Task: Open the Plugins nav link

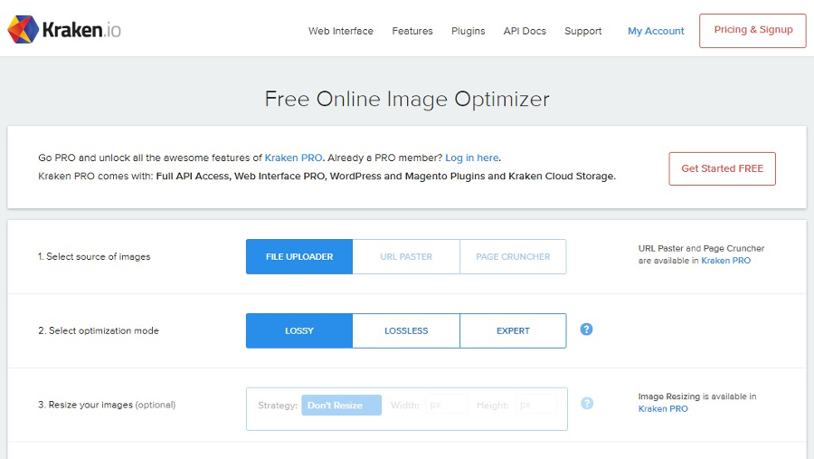Action: [x=468, y=31]
